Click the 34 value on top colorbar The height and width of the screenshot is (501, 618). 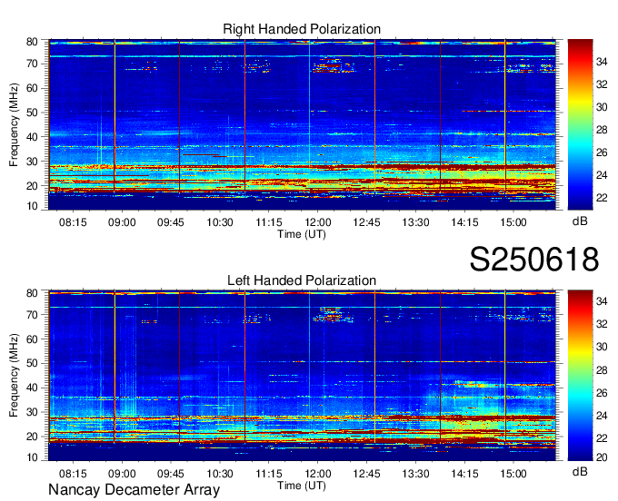pyautogui.click(x=602, y=62)
